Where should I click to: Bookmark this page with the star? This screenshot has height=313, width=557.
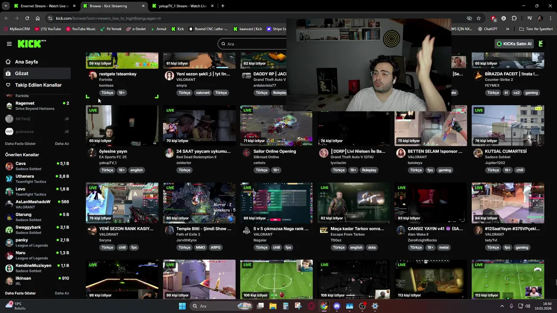tap(479, 18)
